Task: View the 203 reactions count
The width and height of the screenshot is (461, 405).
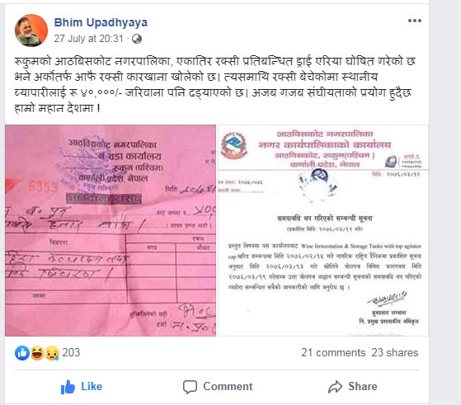Action: (x=71, y=352)
